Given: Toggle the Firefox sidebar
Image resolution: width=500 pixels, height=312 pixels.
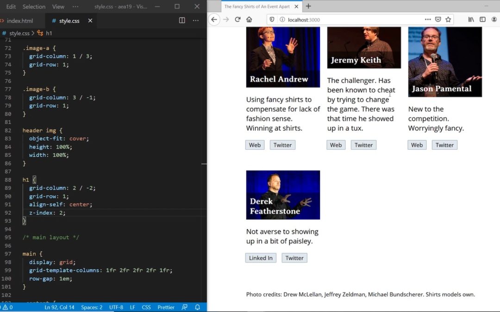Looking at the screenshot, I should tap(482, 19).
